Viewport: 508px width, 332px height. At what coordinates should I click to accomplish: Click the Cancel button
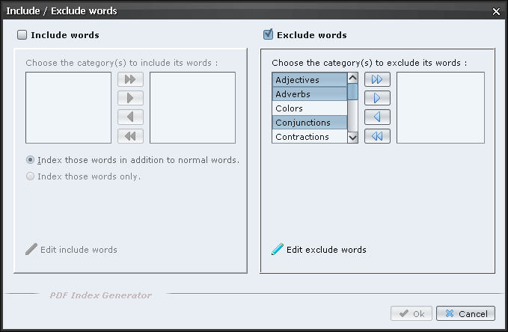pos(465,313)
